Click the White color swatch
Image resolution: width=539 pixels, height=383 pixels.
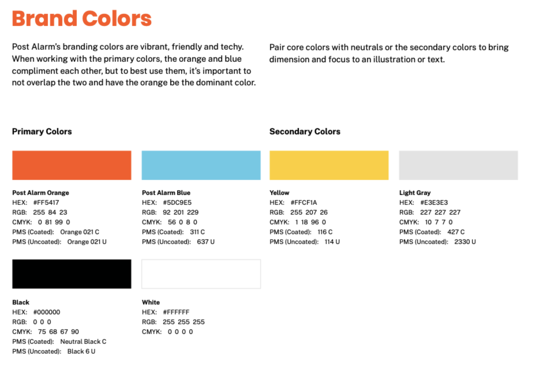tap(201, 274)
